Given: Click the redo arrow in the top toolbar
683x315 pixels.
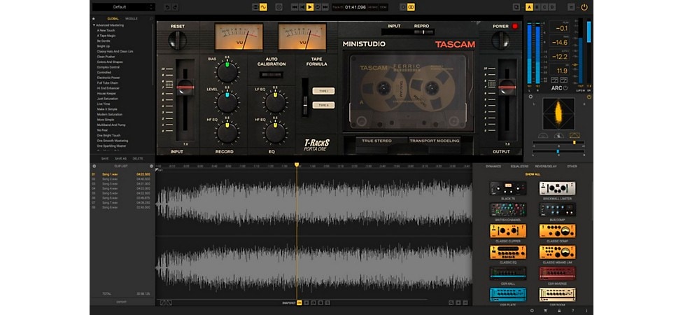Looking at the screenshot, I should click(x=175, y=7).
